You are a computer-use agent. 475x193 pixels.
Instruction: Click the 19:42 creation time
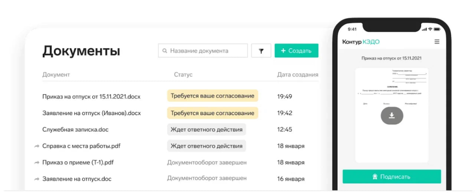click(x=284, y=113)
